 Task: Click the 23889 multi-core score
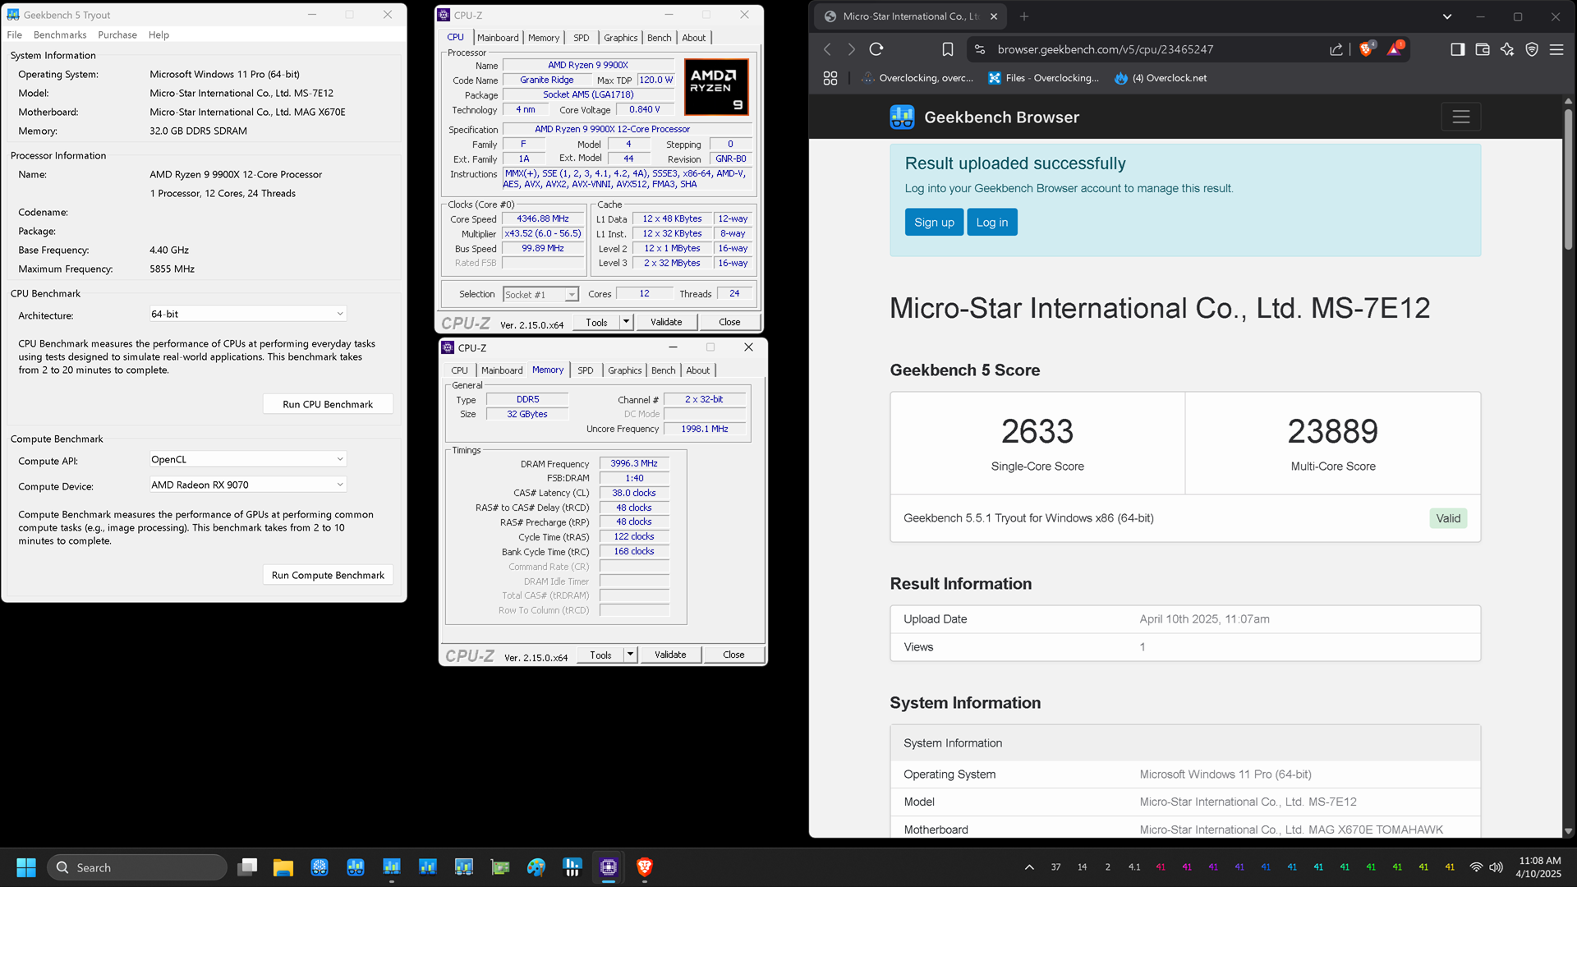click(x=1332, y=431)
